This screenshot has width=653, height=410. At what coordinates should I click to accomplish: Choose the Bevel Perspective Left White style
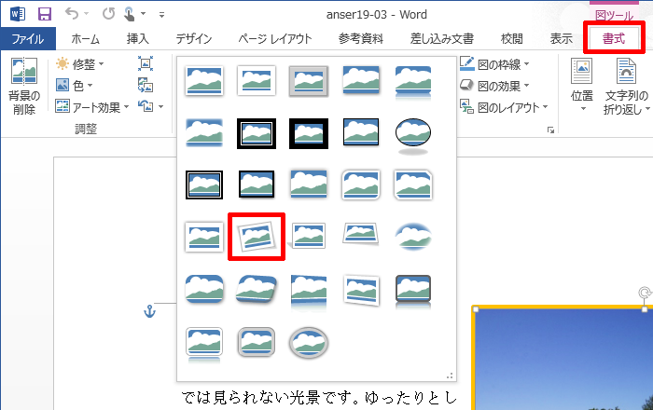point(361,290)
